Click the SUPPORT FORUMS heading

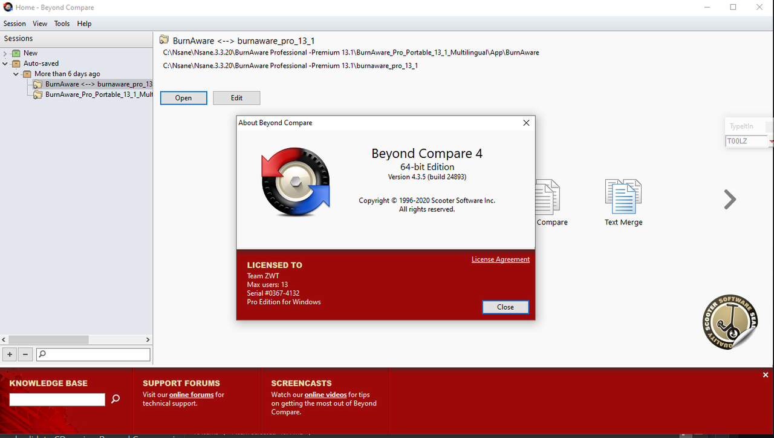point(181,384)
